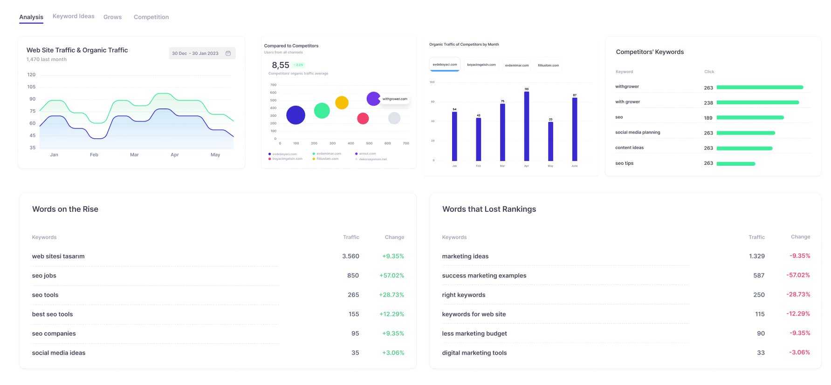Click 'success marketing examples' lost keyword
831x385 pixels.
(484, 276)
